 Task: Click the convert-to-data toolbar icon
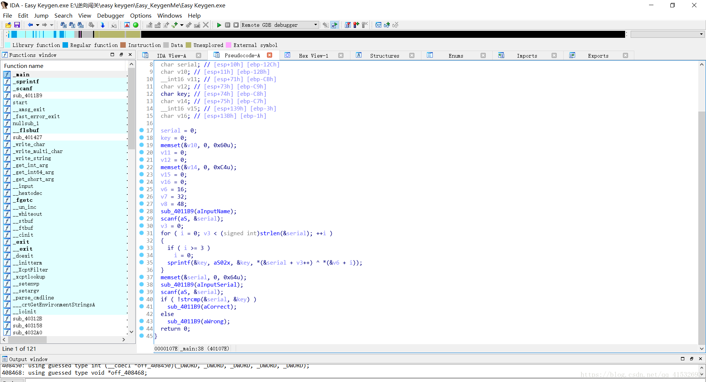(158, 25)
